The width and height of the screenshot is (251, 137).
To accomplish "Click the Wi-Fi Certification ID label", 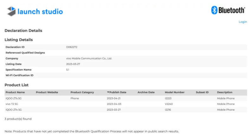I will pyautogui.click(x=19, y=75).
